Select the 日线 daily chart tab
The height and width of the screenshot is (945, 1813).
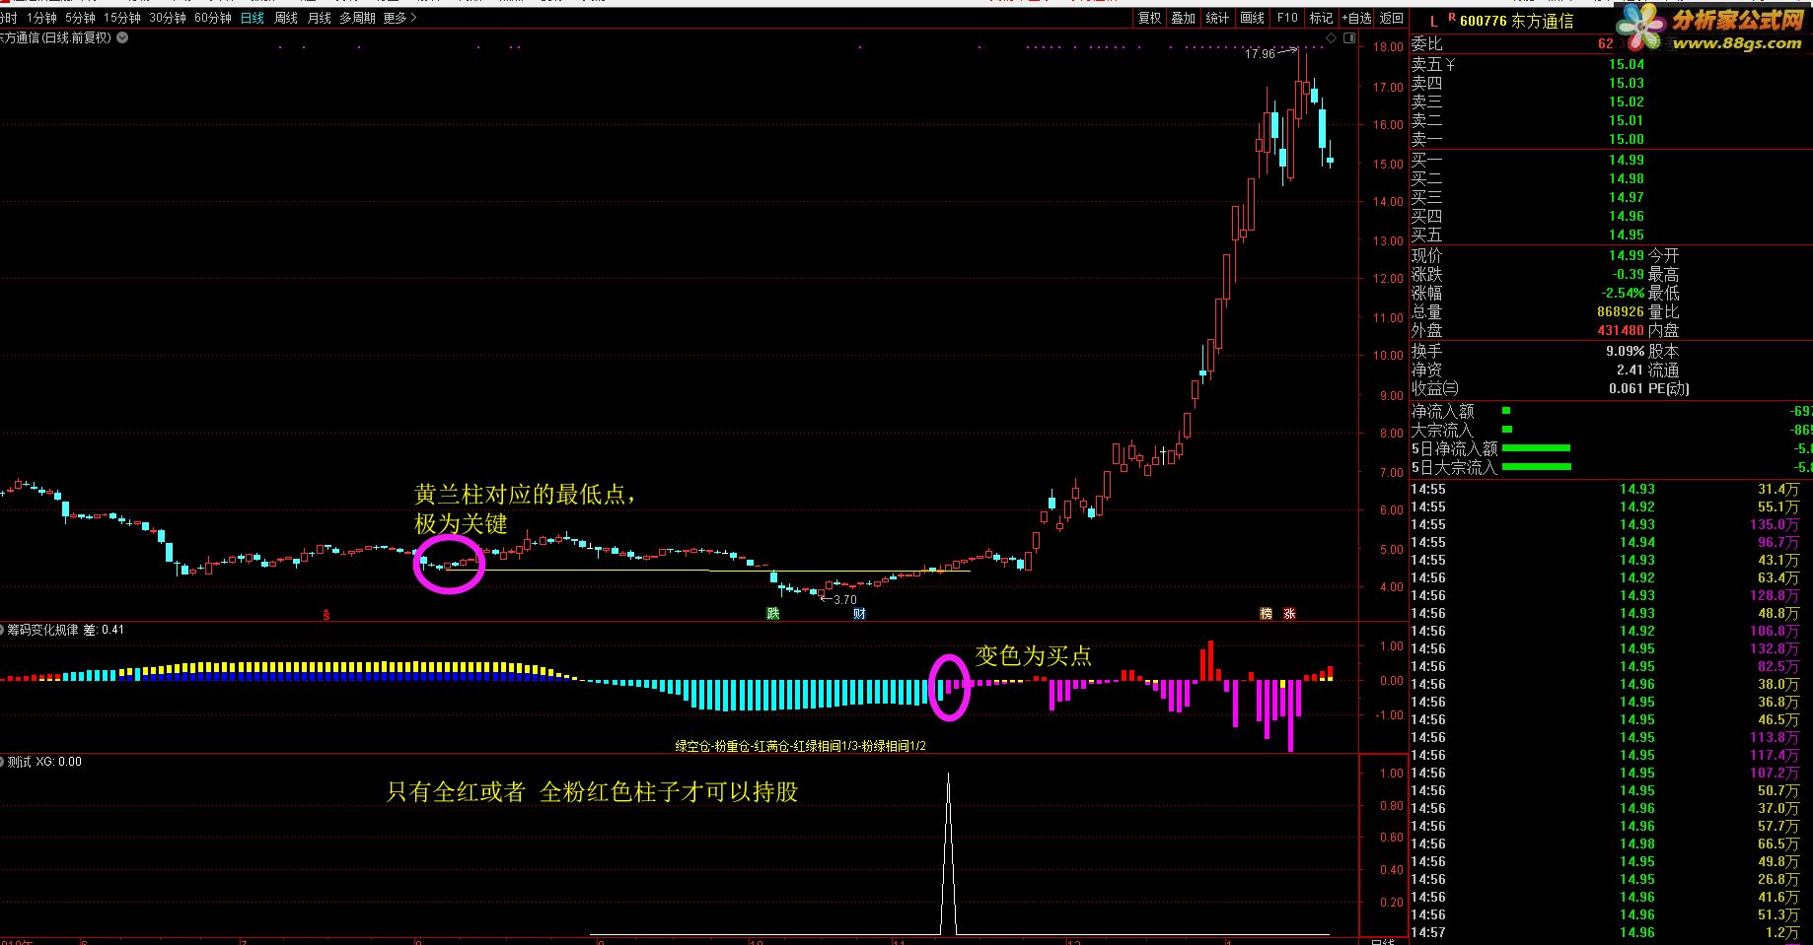(253, 18)
